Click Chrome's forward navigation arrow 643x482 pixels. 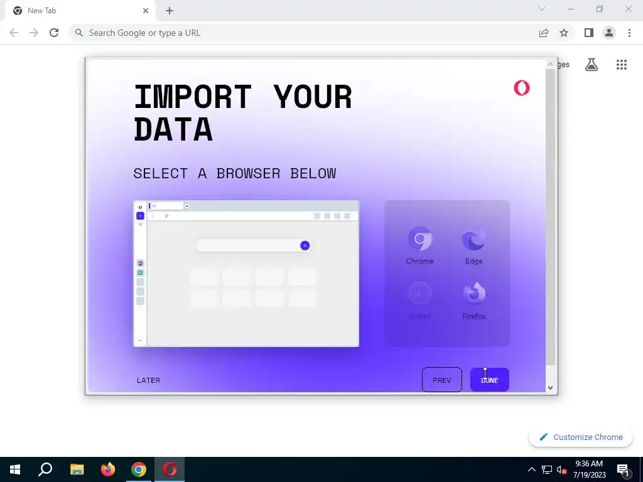click(x=34, y=33)
